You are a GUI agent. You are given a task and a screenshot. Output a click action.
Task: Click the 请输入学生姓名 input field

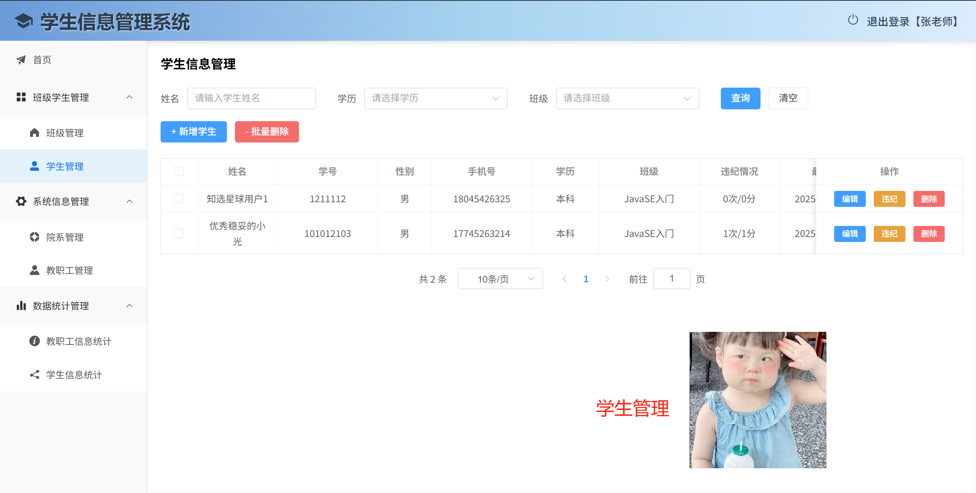click(251, 98)
